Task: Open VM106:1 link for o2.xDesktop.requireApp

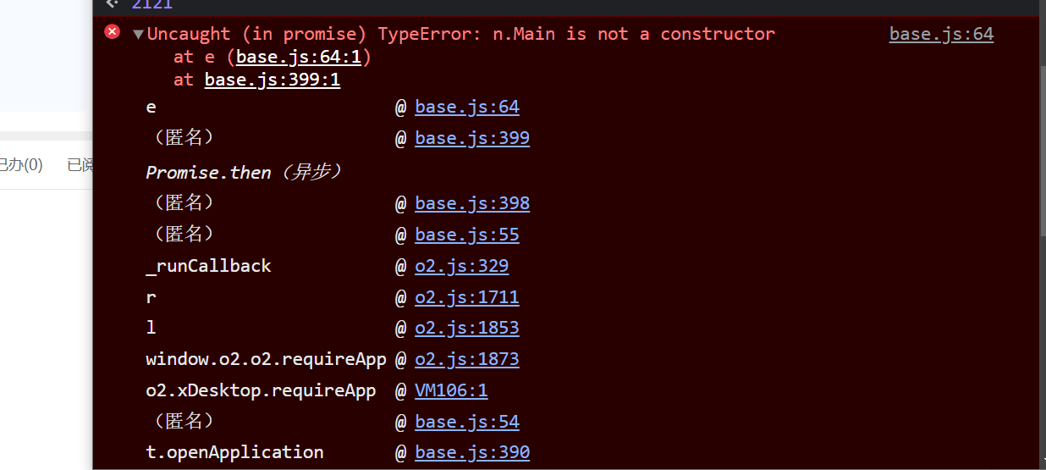Action: tap(451, 390)
